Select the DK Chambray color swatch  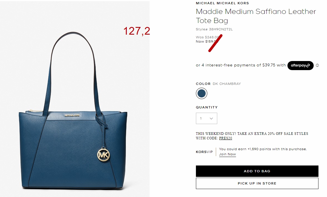click(x=201, y=93)
